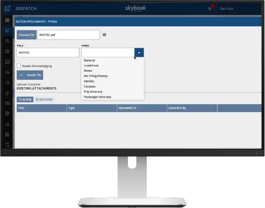The width and height of the screenshot is (265, 208).
Task: Open the clipboard icon in sidebar
Action: 7,113
